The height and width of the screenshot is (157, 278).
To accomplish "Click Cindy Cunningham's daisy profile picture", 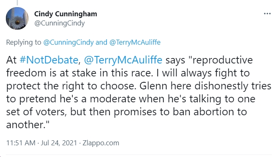I will click(17, 18).
